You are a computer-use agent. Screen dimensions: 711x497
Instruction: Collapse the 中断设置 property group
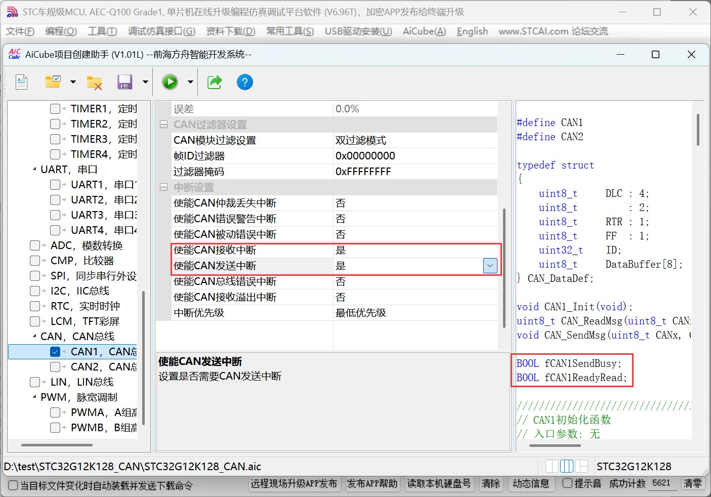(x=163, y=187)
